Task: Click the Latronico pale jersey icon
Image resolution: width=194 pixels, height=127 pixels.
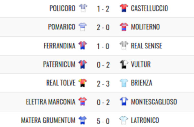Action: (x=124, y=120)
